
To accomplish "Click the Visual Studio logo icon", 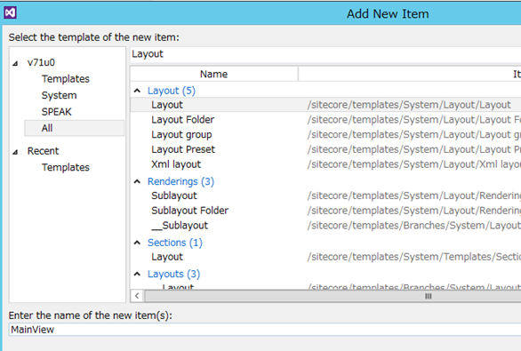I will coord(10,13).
